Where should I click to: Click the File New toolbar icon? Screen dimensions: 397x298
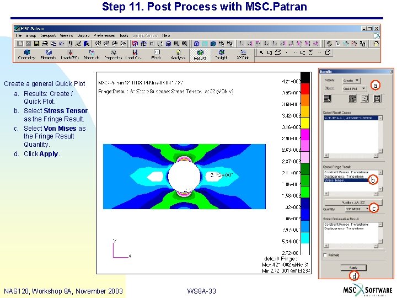pyautogui.click(x=20, y=44)
